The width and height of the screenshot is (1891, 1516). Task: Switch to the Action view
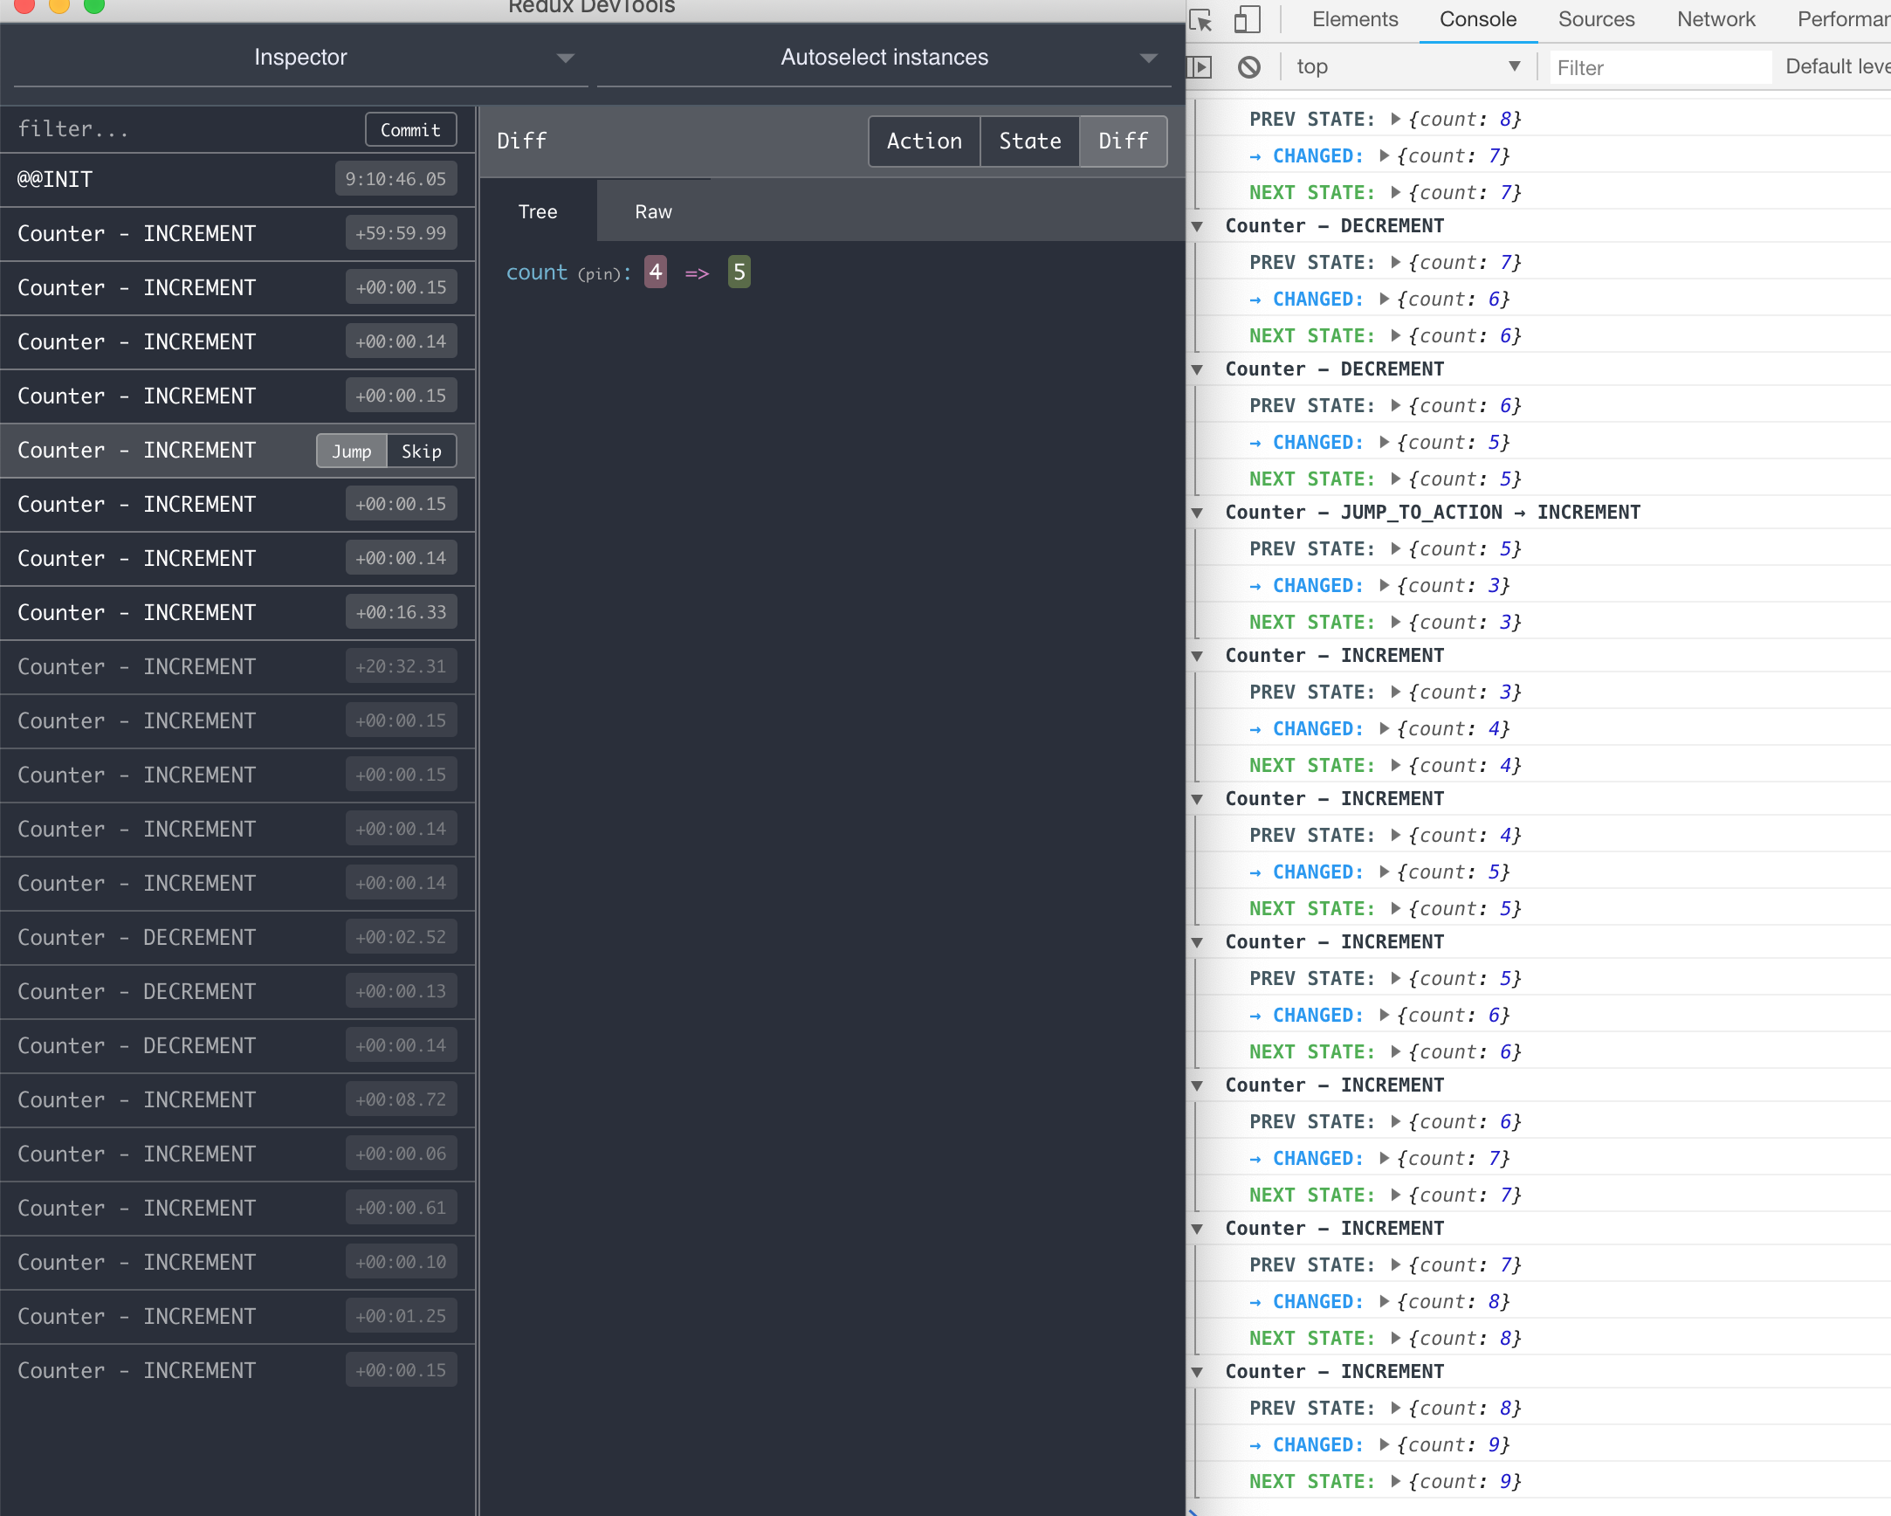pos(924,141)
